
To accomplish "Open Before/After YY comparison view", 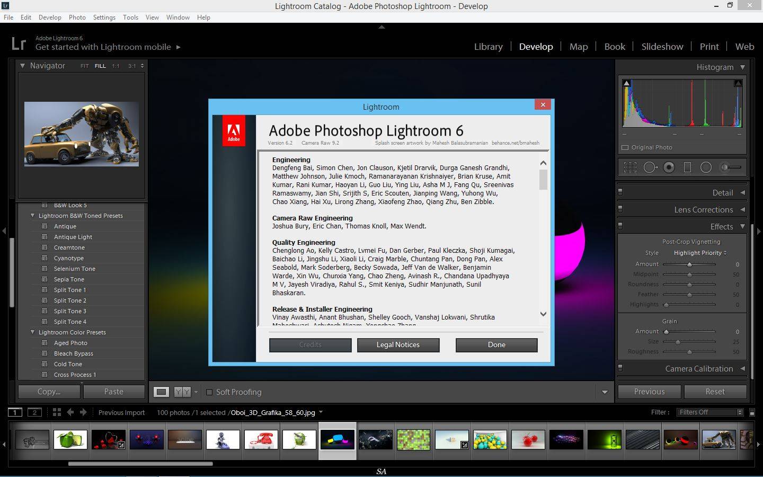I will point(182,392).
